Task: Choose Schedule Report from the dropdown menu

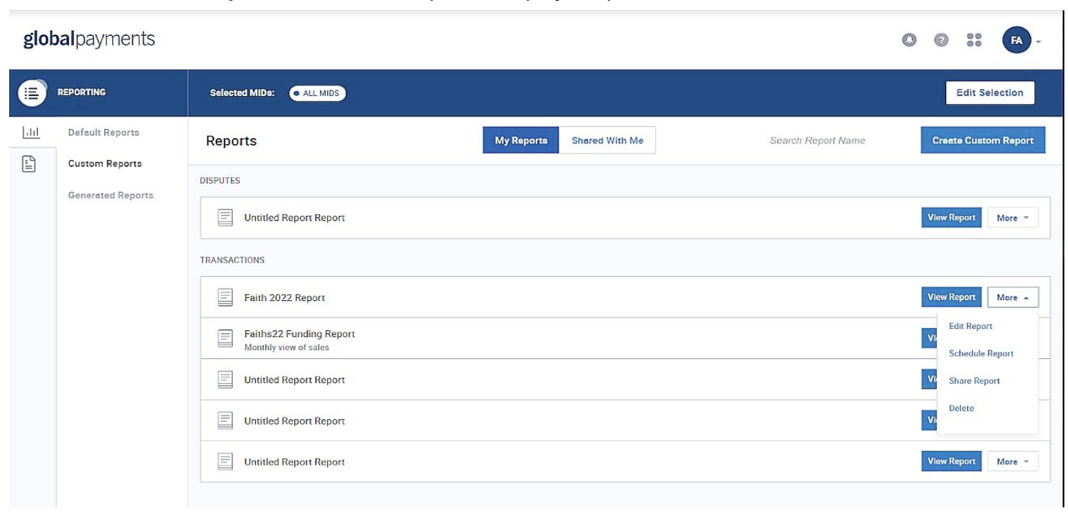Action: 980,353
